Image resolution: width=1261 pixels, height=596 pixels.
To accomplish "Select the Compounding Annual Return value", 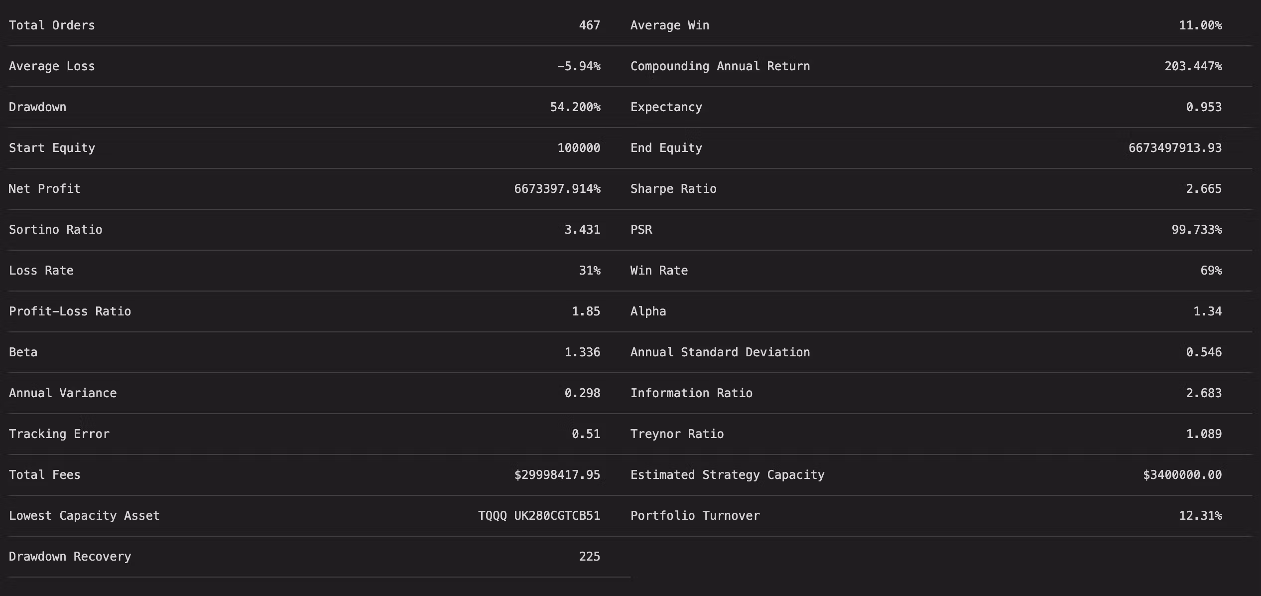I will (1193, 66).
